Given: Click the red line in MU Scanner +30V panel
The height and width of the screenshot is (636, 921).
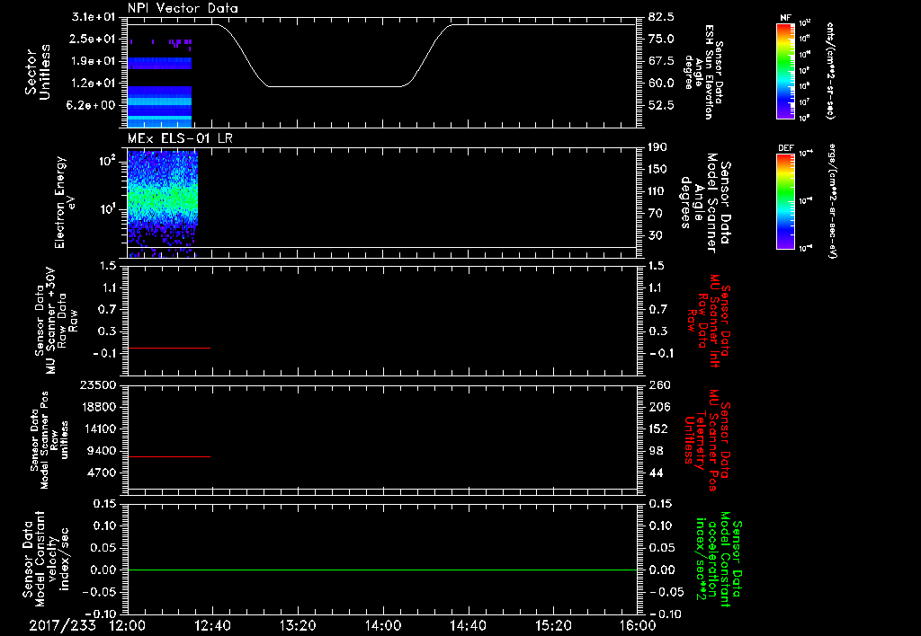Looking at the screenshot, I should tap(169, 348).
